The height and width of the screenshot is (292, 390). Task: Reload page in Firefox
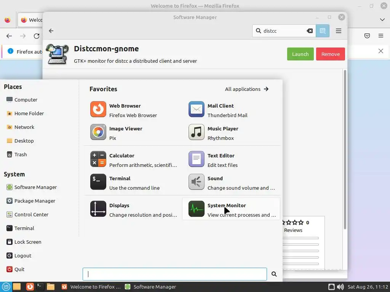point(37,36)
